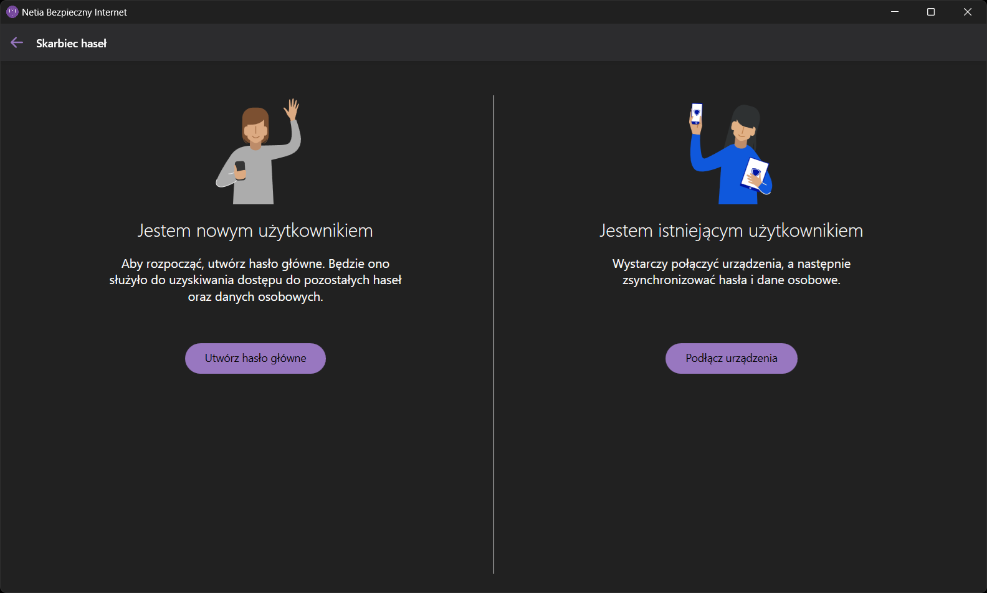Click the master password description text

pyautogui.click(x=255, y=280)
